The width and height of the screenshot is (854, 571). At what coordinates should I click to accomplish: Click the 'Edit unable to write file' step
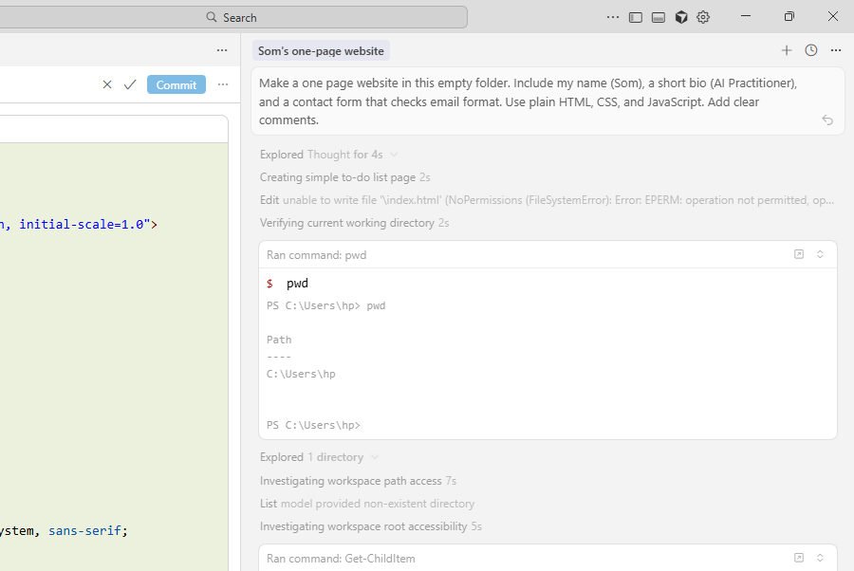(547, 200)
